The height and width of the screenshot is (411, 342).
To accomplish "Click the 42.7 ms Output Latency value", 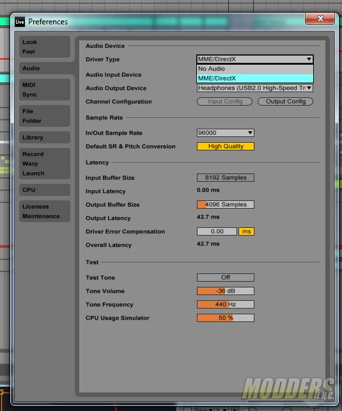I will click(208, 217).
